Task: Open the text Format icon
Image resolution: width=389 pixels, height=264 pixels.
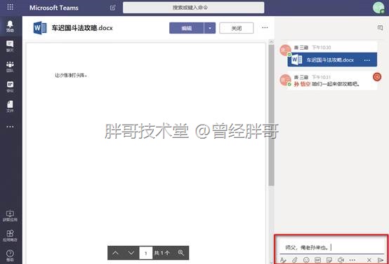Action: point(283,260)
